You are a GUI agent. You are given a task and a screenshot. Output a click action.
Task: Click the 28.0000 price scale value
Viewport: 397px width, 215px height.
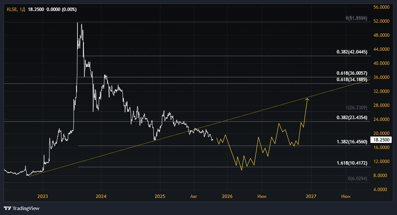(381, 105)
